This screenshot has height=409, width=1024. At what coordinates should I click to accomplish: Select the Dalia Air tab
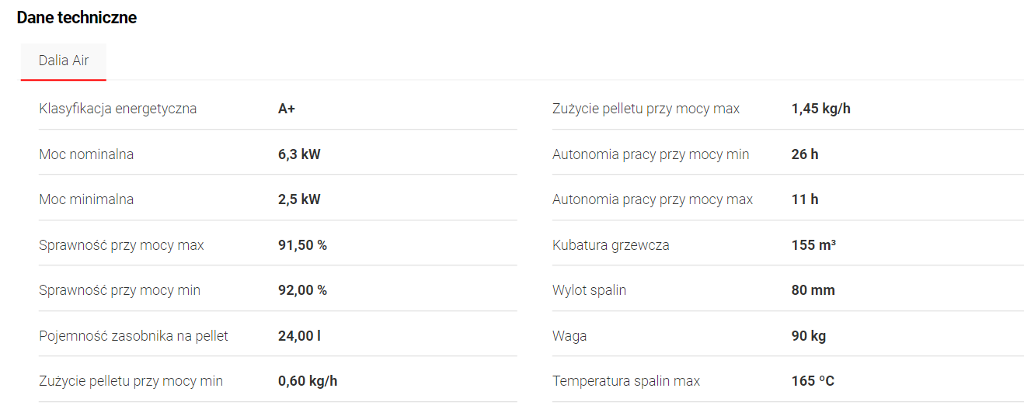[64, 61]
